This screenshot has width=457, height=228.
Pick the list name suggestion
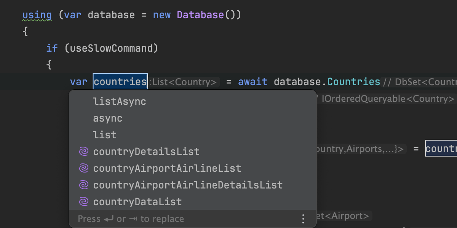[x=105, y=135]
